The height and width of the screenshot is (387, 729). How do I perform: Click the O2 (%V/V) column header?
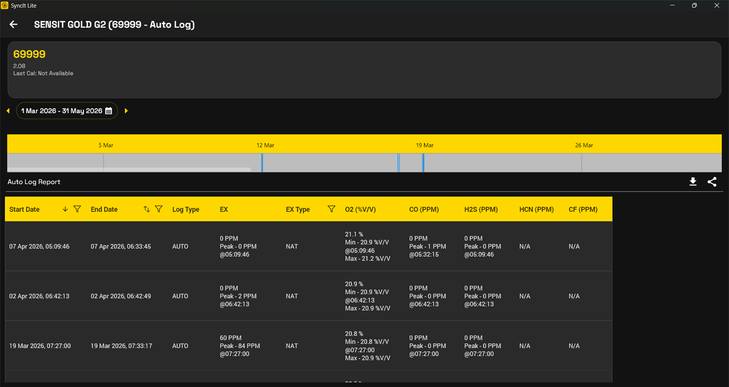[361, 209]
